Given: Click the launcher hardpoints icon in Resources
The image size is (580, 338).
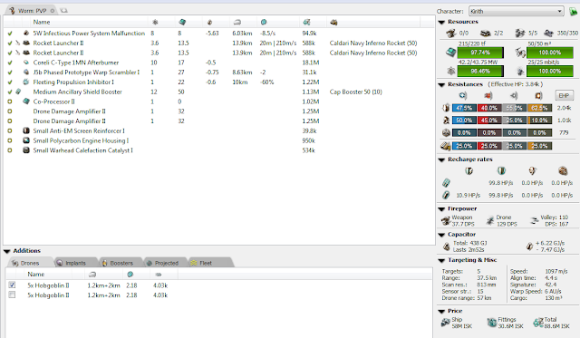Looking at the screenshot, I should coord(485,34).
